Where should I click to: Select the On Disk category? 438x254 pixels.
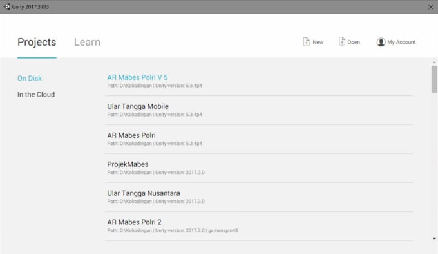(30, 78)
